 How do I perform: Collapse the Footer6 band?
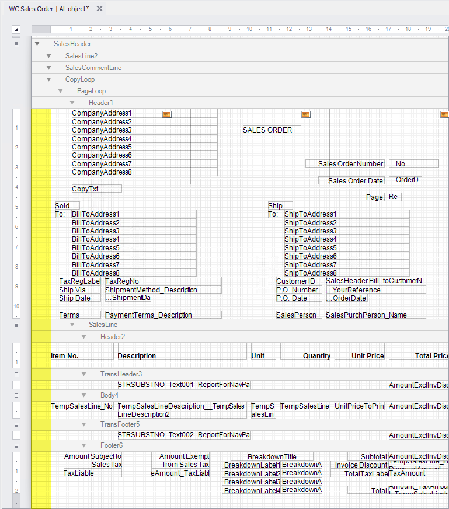(83, 445)
